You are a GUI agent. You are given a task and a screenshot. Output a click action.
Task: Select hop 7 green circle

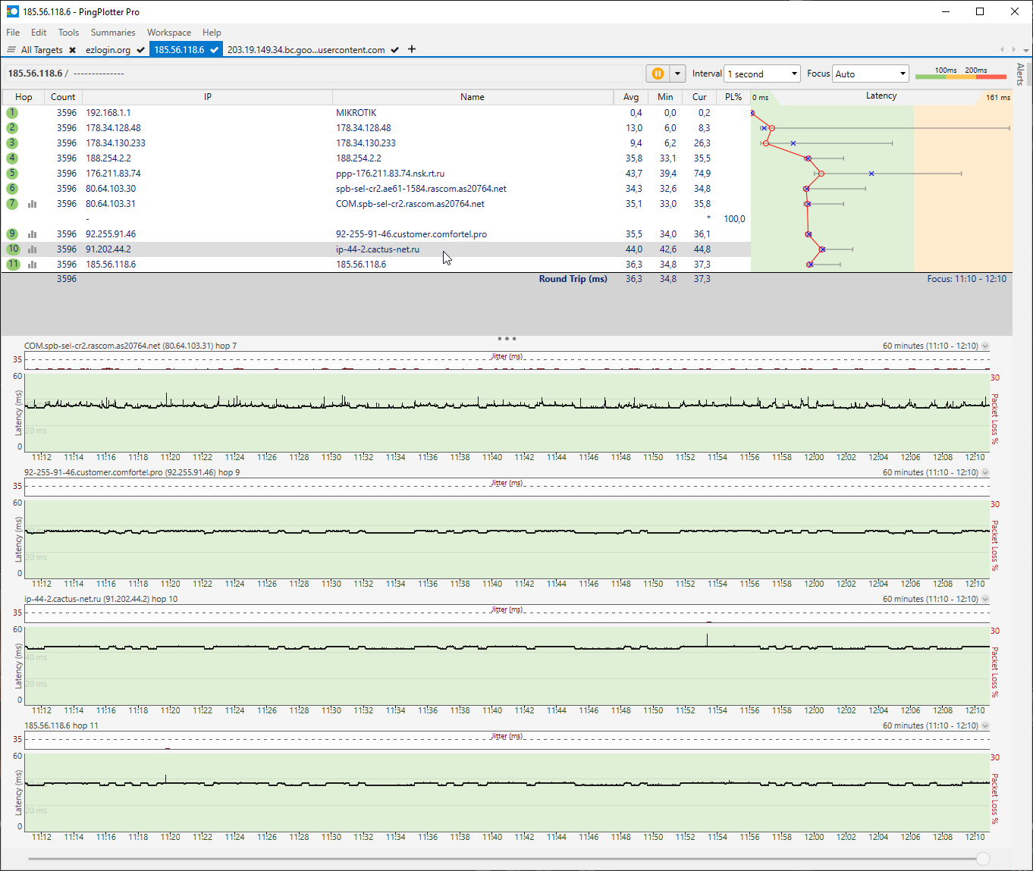(x=12, y=203)
